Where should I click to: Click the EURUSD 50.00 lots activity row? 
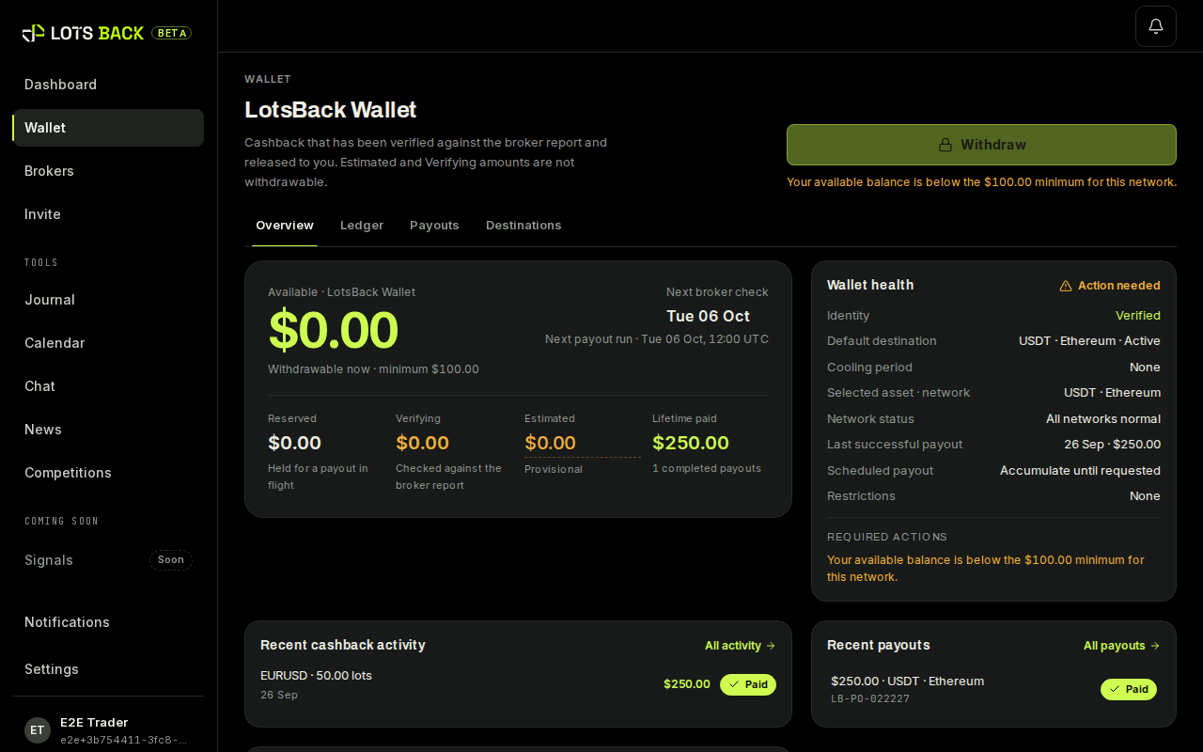click(518, 684)
